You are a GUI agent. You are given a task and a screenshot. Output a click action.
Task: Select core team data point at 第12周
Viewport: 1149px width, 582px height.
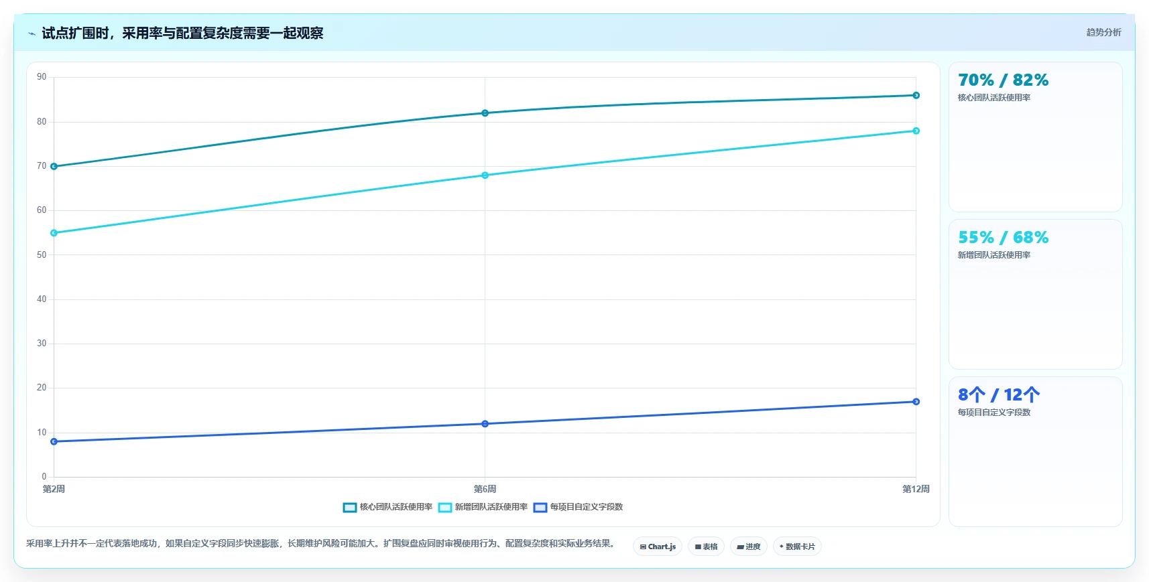click(916, 95)
